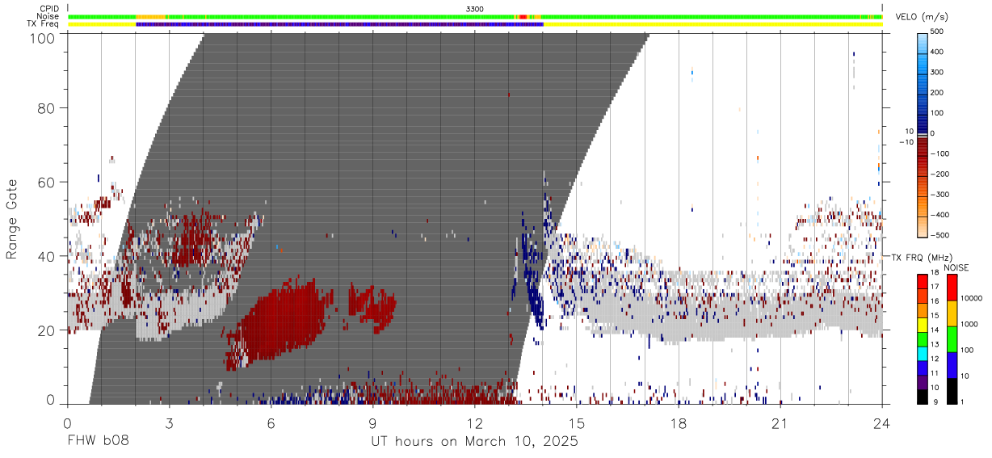Click the 400 label on velocity colorbar
The width and height of the screenshot is (992, 458).
[938, 53]
